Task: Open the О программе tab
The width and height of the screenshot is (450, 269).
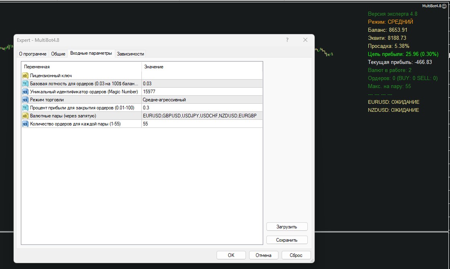Action: tap(33, 54)
